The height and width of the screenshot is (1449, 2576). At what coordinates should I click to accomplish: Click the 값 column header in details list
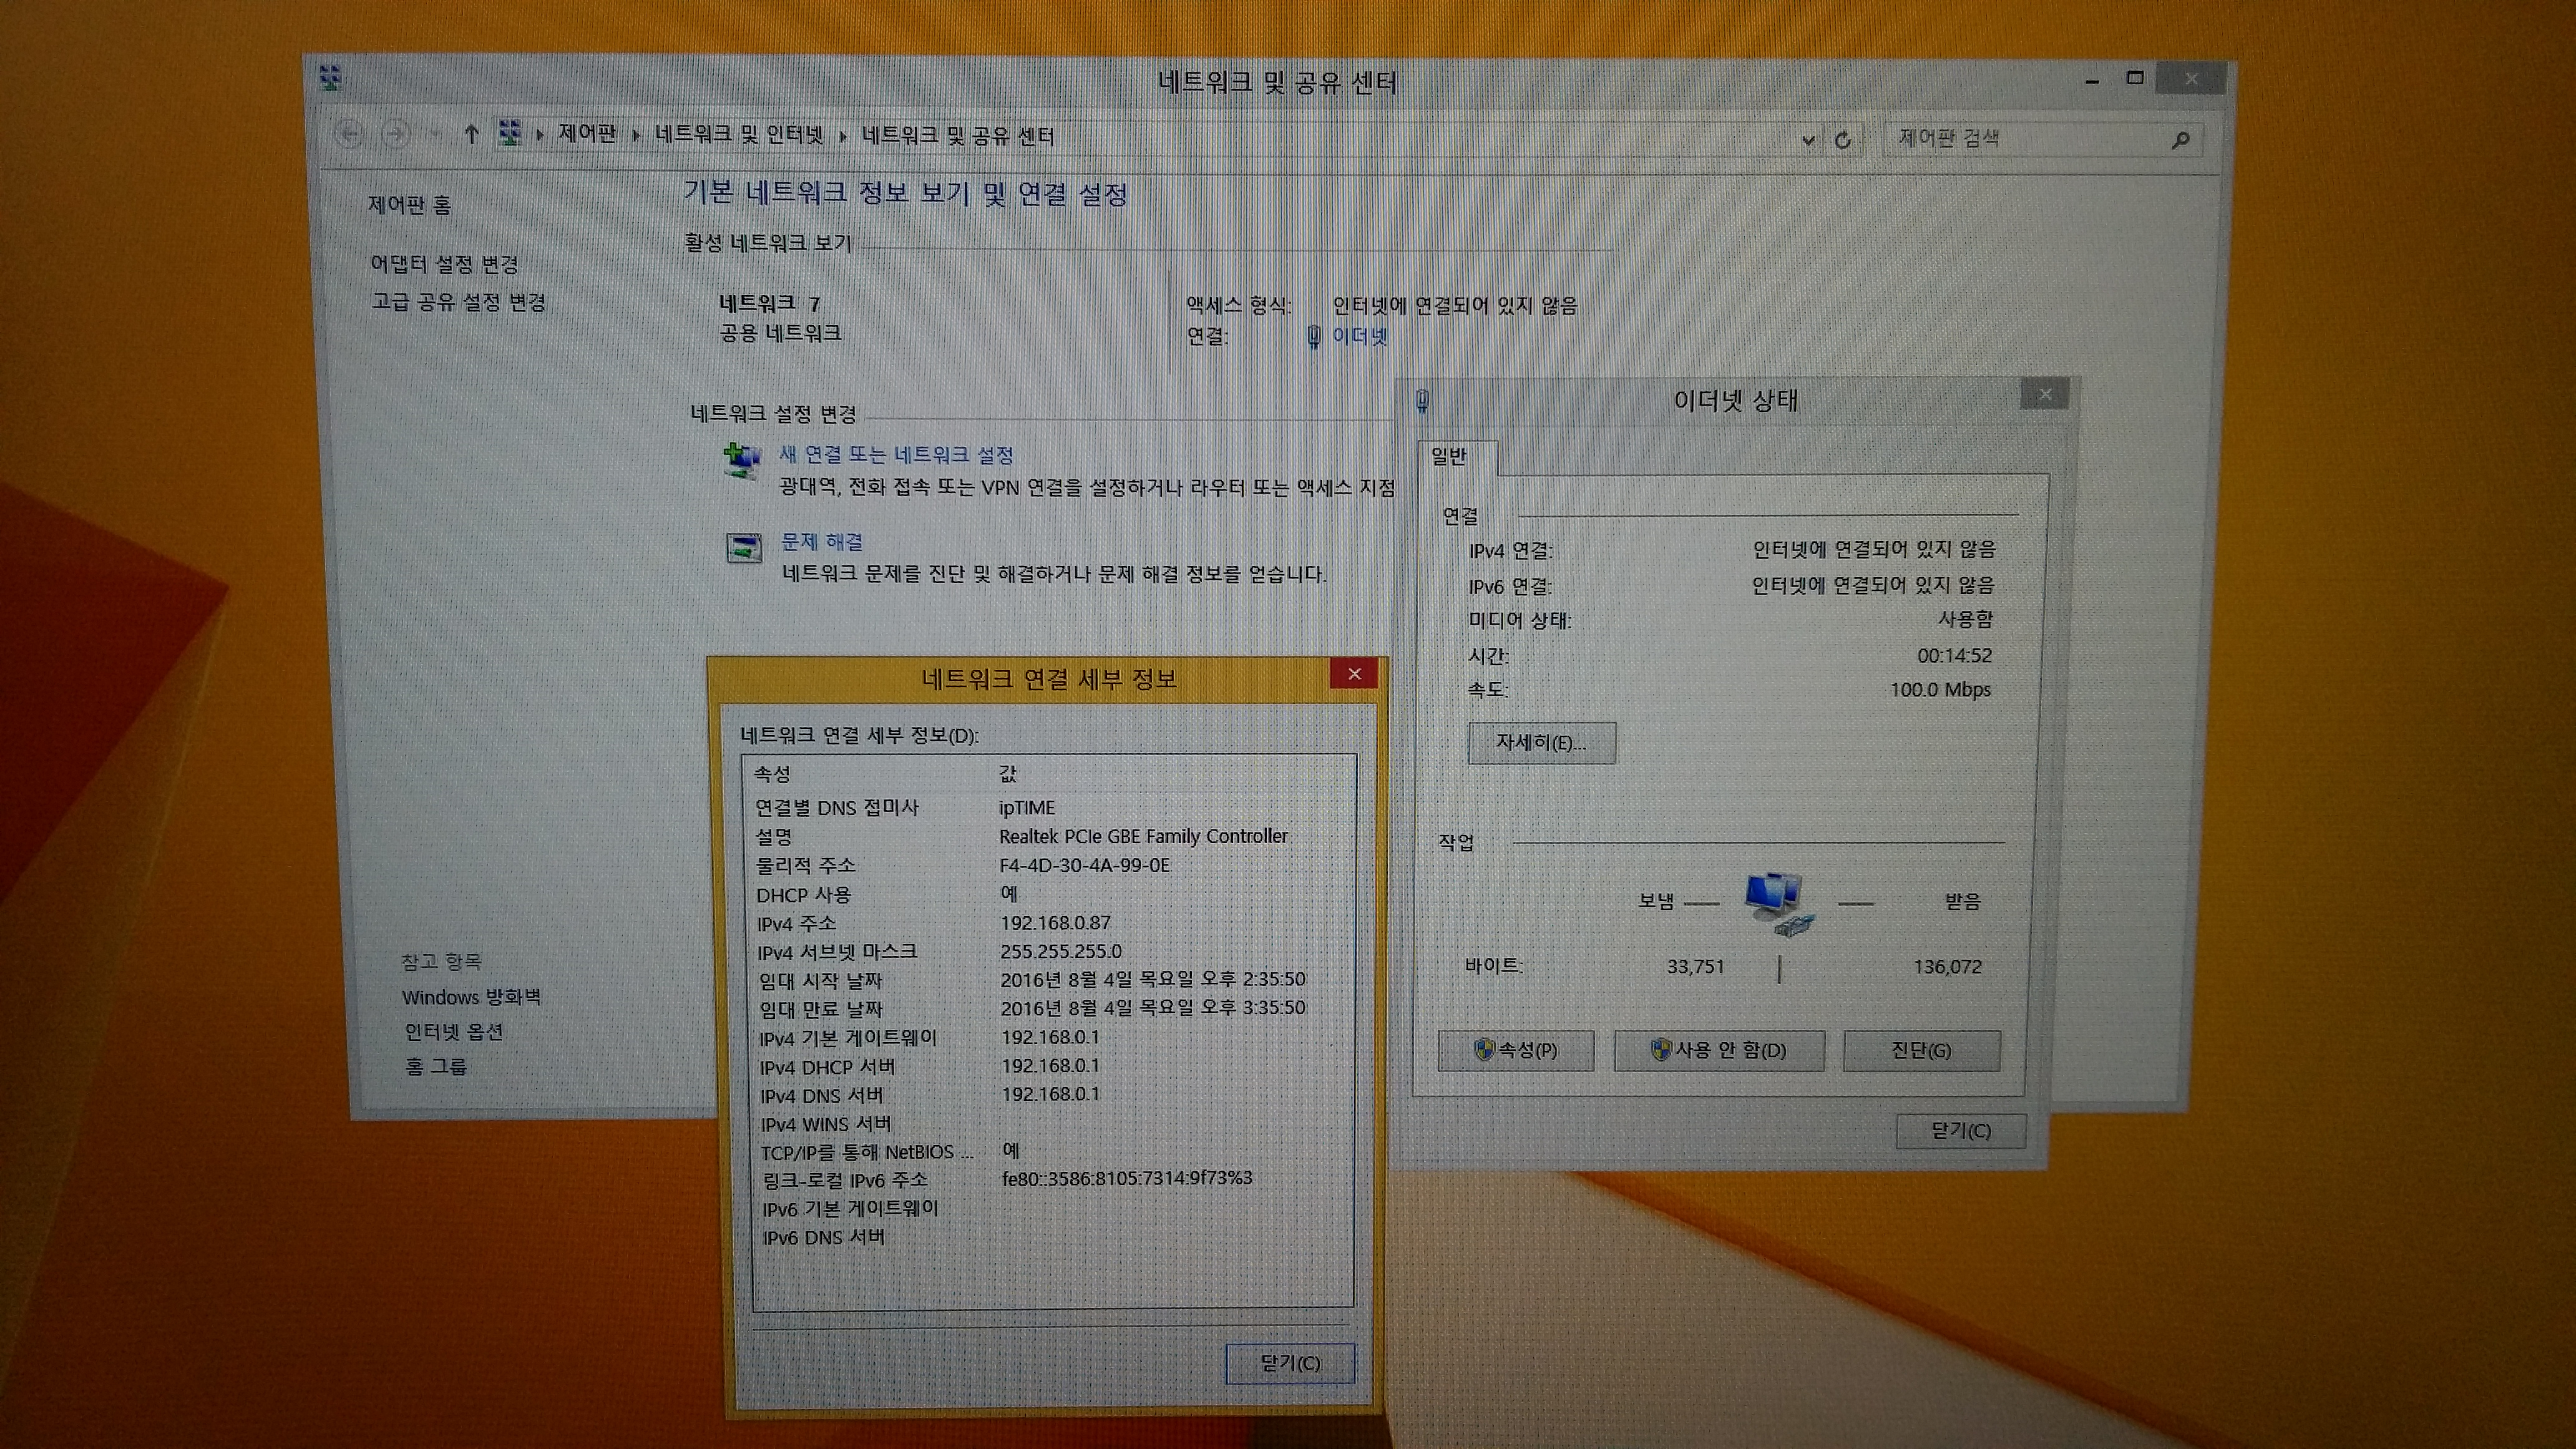coord(1007,774)
